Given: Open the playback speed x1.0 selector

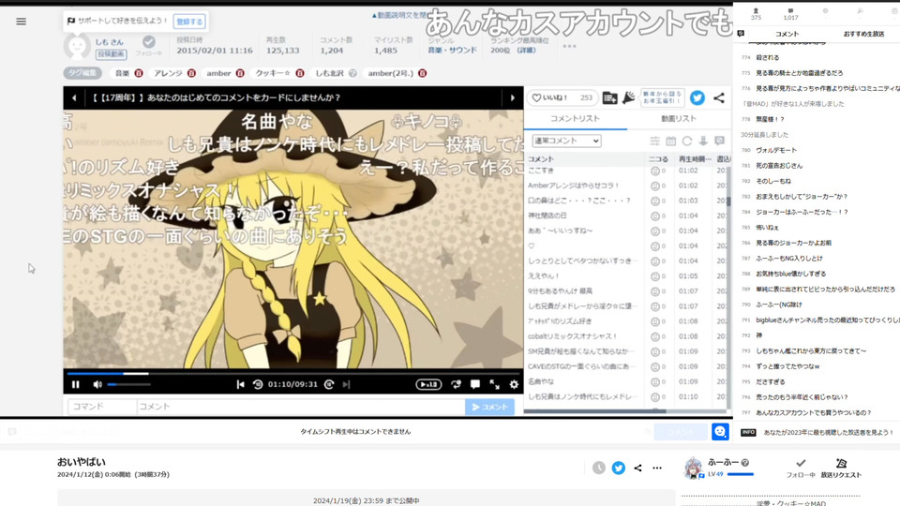Looking at the screenshot, I should click(428, 384).
